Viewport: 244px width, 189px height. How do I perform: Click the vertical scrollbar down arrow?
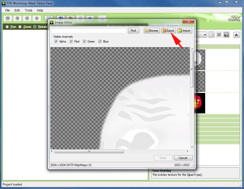192,147
